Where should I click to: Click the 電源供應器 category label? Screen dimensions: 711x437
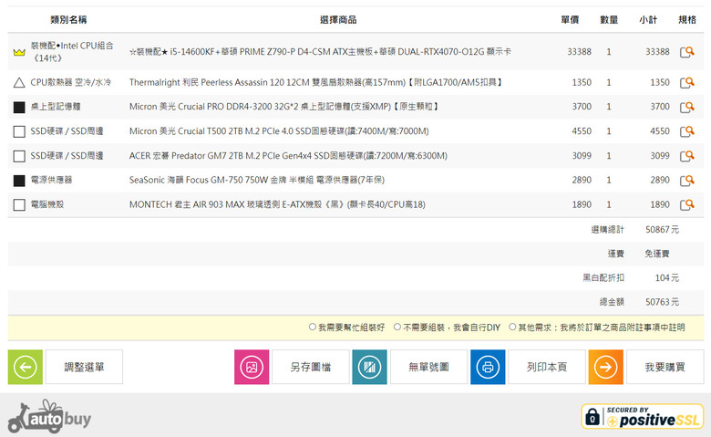point(51,180)
